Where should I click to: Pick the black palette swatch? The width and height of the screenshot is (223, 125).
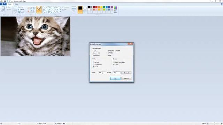click(x=89, y=7)
